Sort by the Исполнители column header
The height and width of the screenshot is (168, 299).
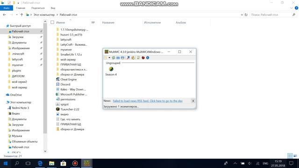pos(152,22)
